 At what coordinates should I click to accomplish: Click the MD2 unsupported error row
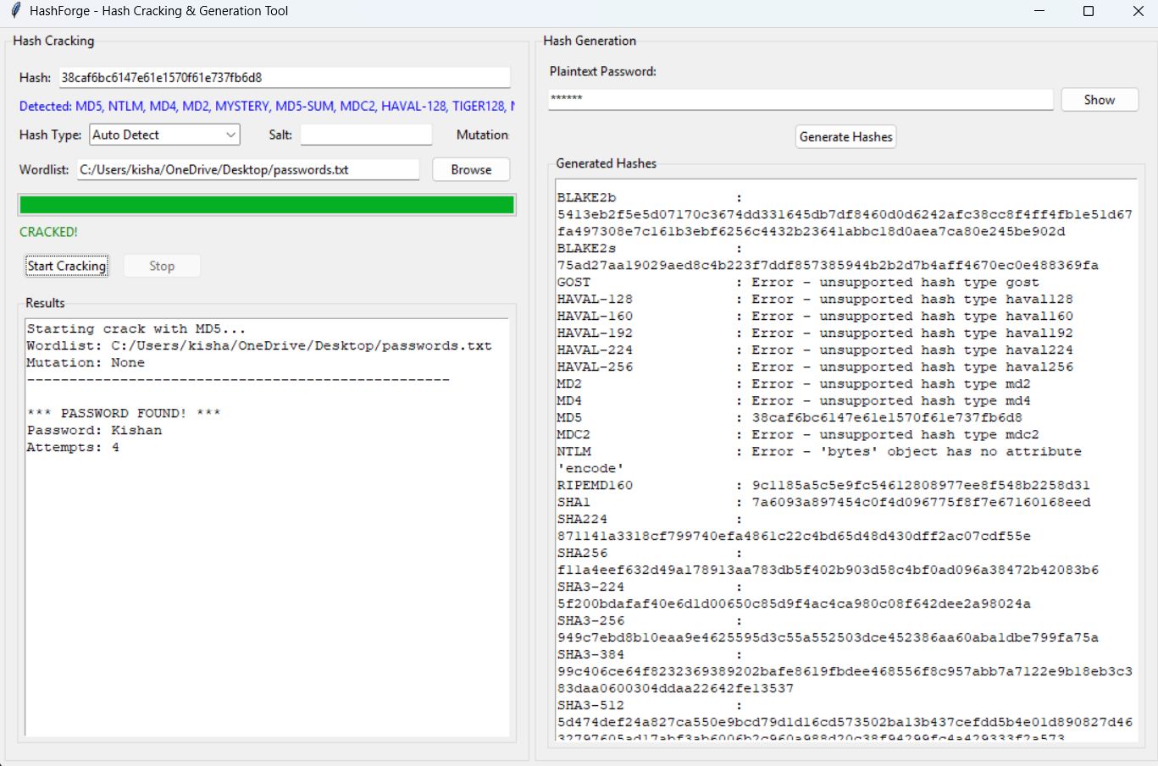(x=794, y=383)
